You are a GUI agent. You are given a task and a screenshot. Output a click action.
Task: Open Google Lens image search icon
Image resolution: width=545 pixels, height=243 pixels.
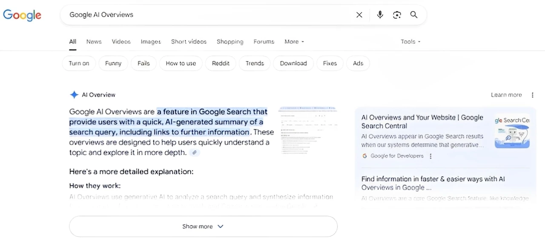pyautogui.click(x=397, y=15)
